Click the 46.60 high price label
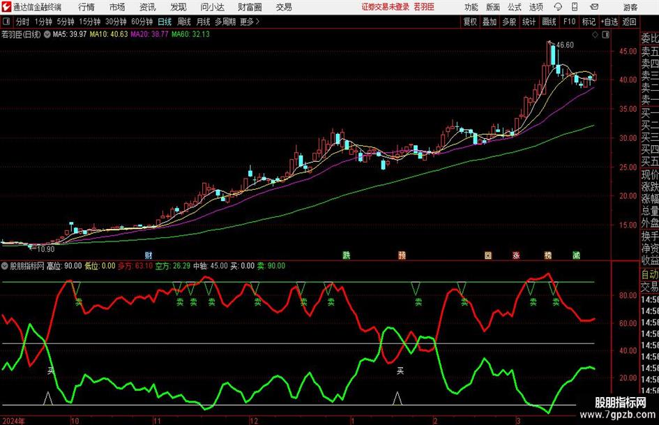 pyautogui.click(x=565, y=45)
